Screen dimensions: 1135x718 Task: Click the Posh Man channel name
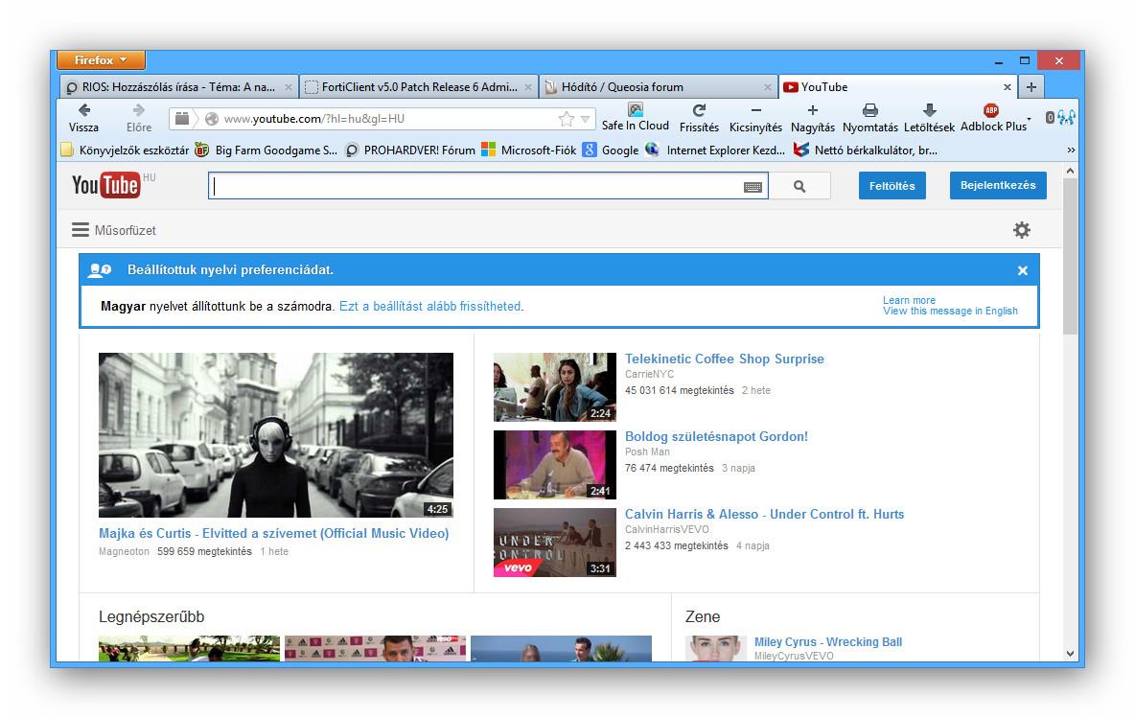pos(647,452)
